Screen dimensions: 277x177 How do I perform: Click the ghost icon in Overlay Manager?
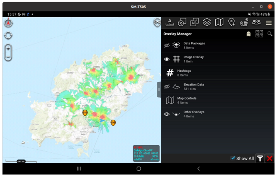pos(248,34)
